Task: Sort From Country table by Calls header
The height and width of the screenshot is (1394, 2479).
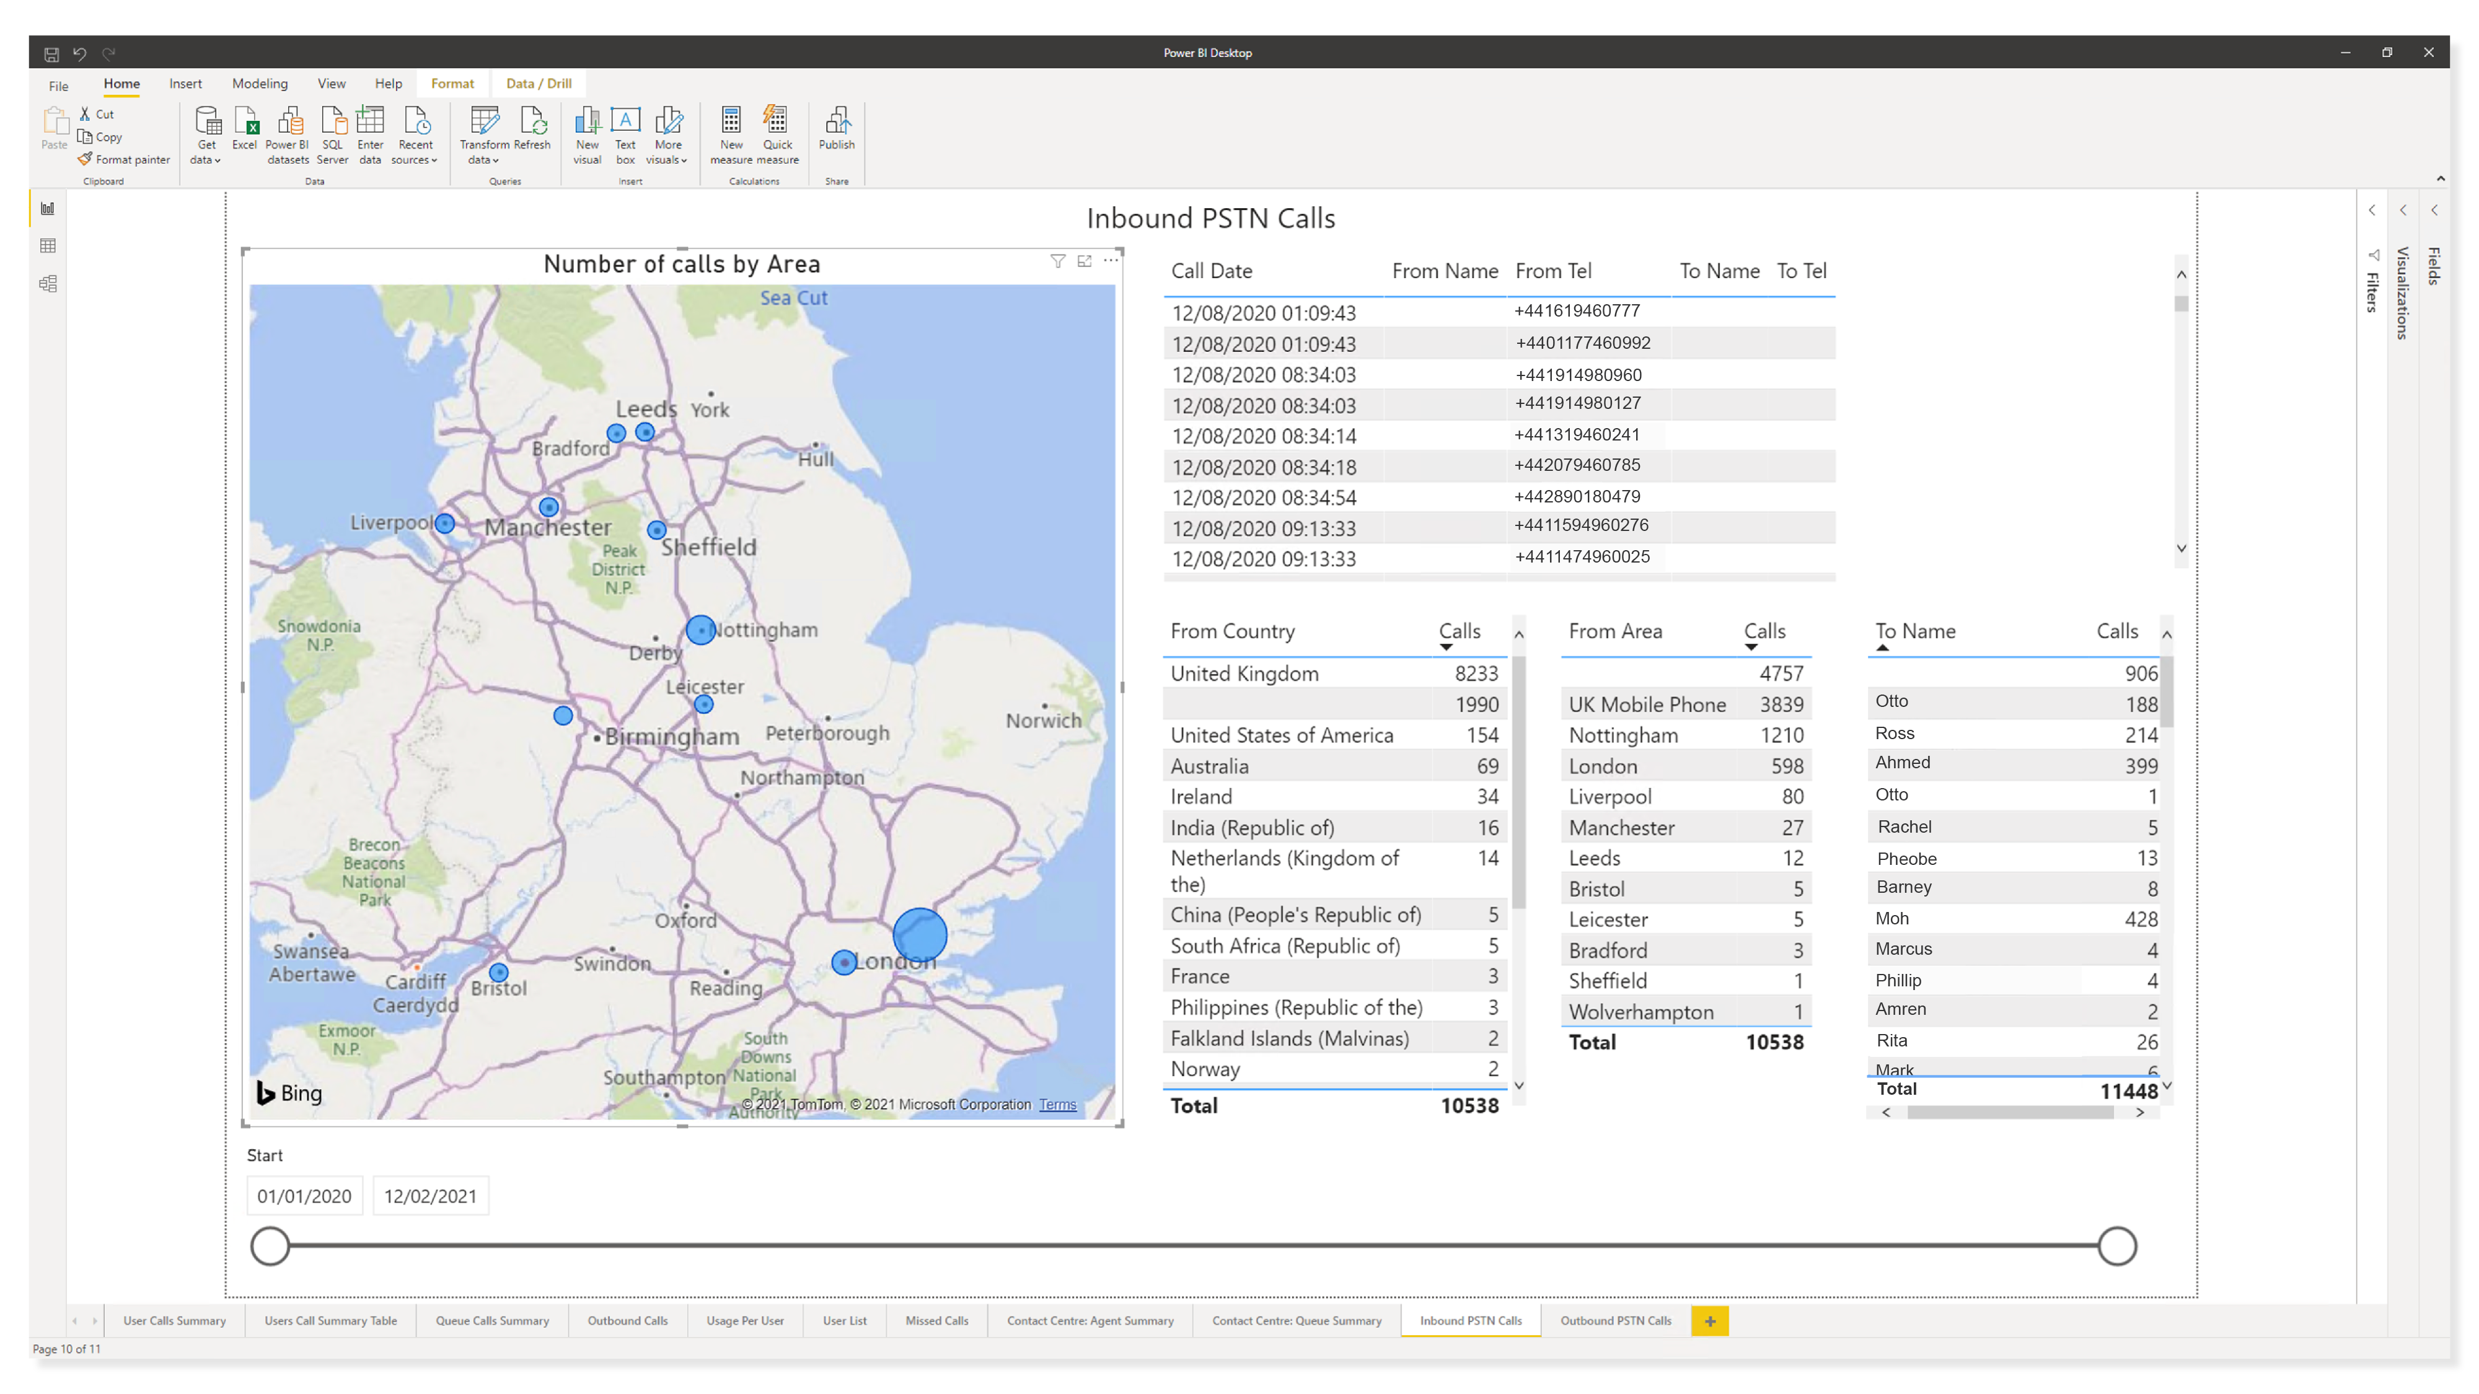Action: tap(1459, 631)
